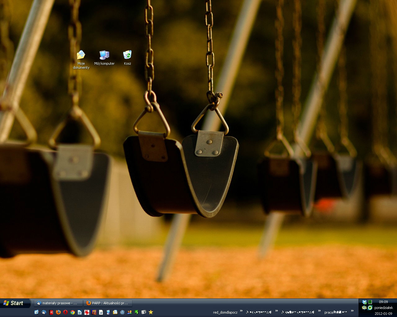Launch Firefox from the Quick Launch bar
The height and width of the screenshot is (317, 397).
58,312
